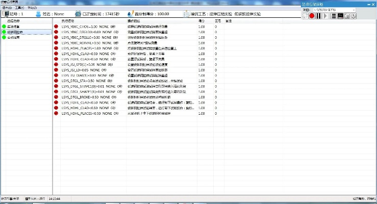Screen dimensions: 377x204
Task: Select the LSYS_HDHL_PLACES<0.50 row
Action: coord(82,113)
